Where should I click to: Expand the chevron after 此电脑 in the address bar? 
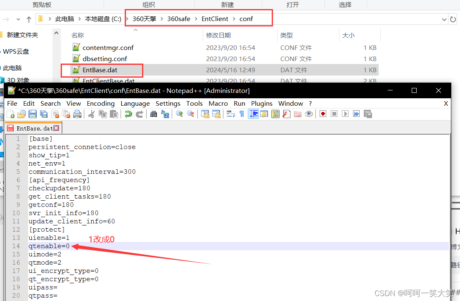(x=80, y=19)
